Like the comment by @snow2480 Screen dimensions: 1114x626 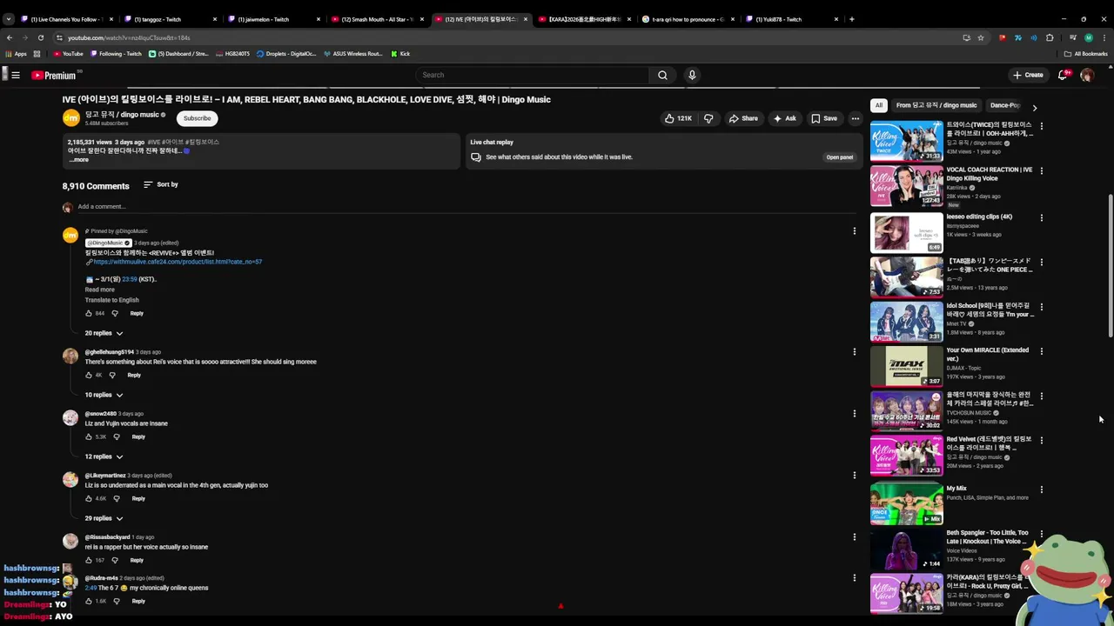click(89, 436)
